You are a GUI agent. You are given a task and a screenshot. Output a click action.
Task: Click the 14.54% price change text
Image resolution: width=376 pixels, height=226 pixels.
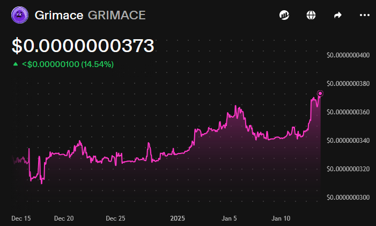pyautogui.click(x=98, y=64)
